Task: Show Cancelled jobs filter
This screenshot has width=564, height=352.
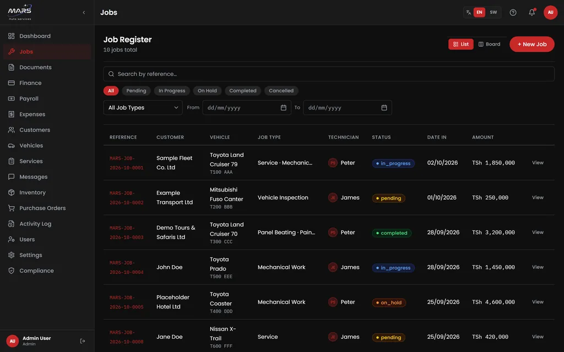Action: [x=281, y=91]
